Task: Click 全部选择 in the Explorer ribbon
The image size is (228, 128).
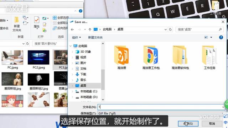Action: [61, 18]
